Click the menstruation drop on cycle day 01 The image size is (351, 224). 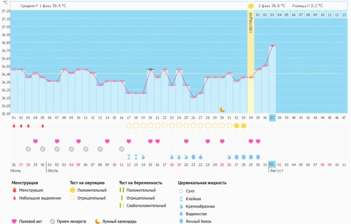tap(14, 126)
